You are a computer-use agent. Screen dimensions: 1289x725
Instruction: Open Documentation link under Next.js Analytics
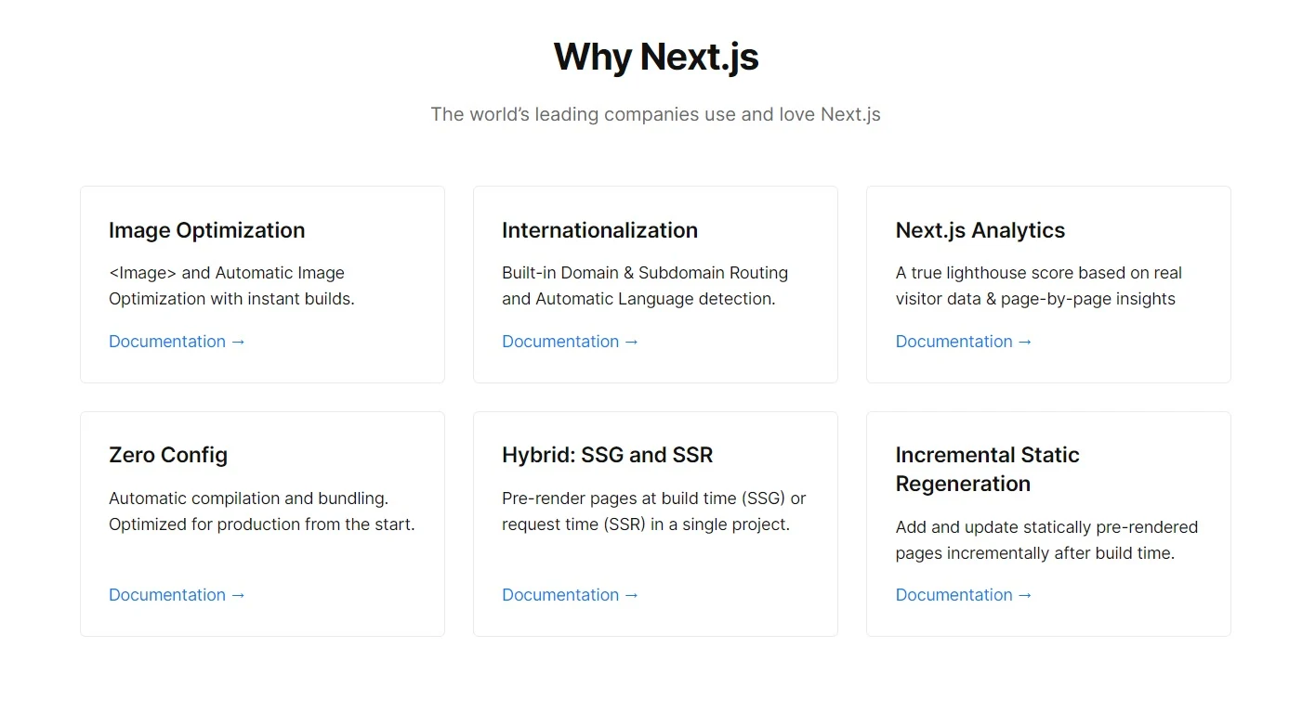pyautogui.click(x=964, y=342)
